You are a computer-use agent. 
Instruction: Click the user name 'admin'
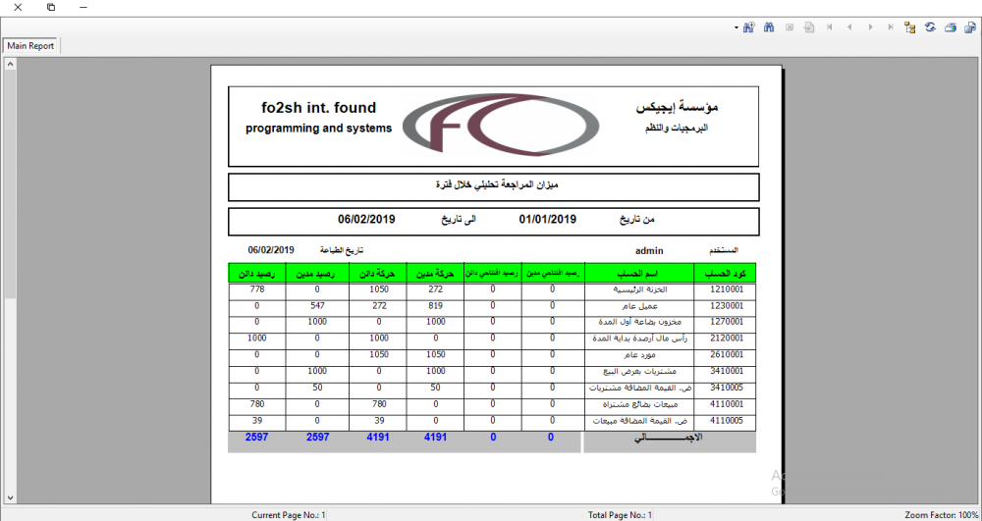649,251
